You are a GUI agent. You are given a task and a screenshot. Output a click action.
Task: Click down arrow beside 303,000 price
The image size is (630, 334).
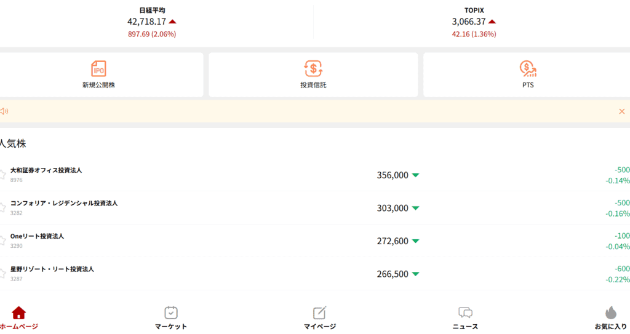pos(415,209)
